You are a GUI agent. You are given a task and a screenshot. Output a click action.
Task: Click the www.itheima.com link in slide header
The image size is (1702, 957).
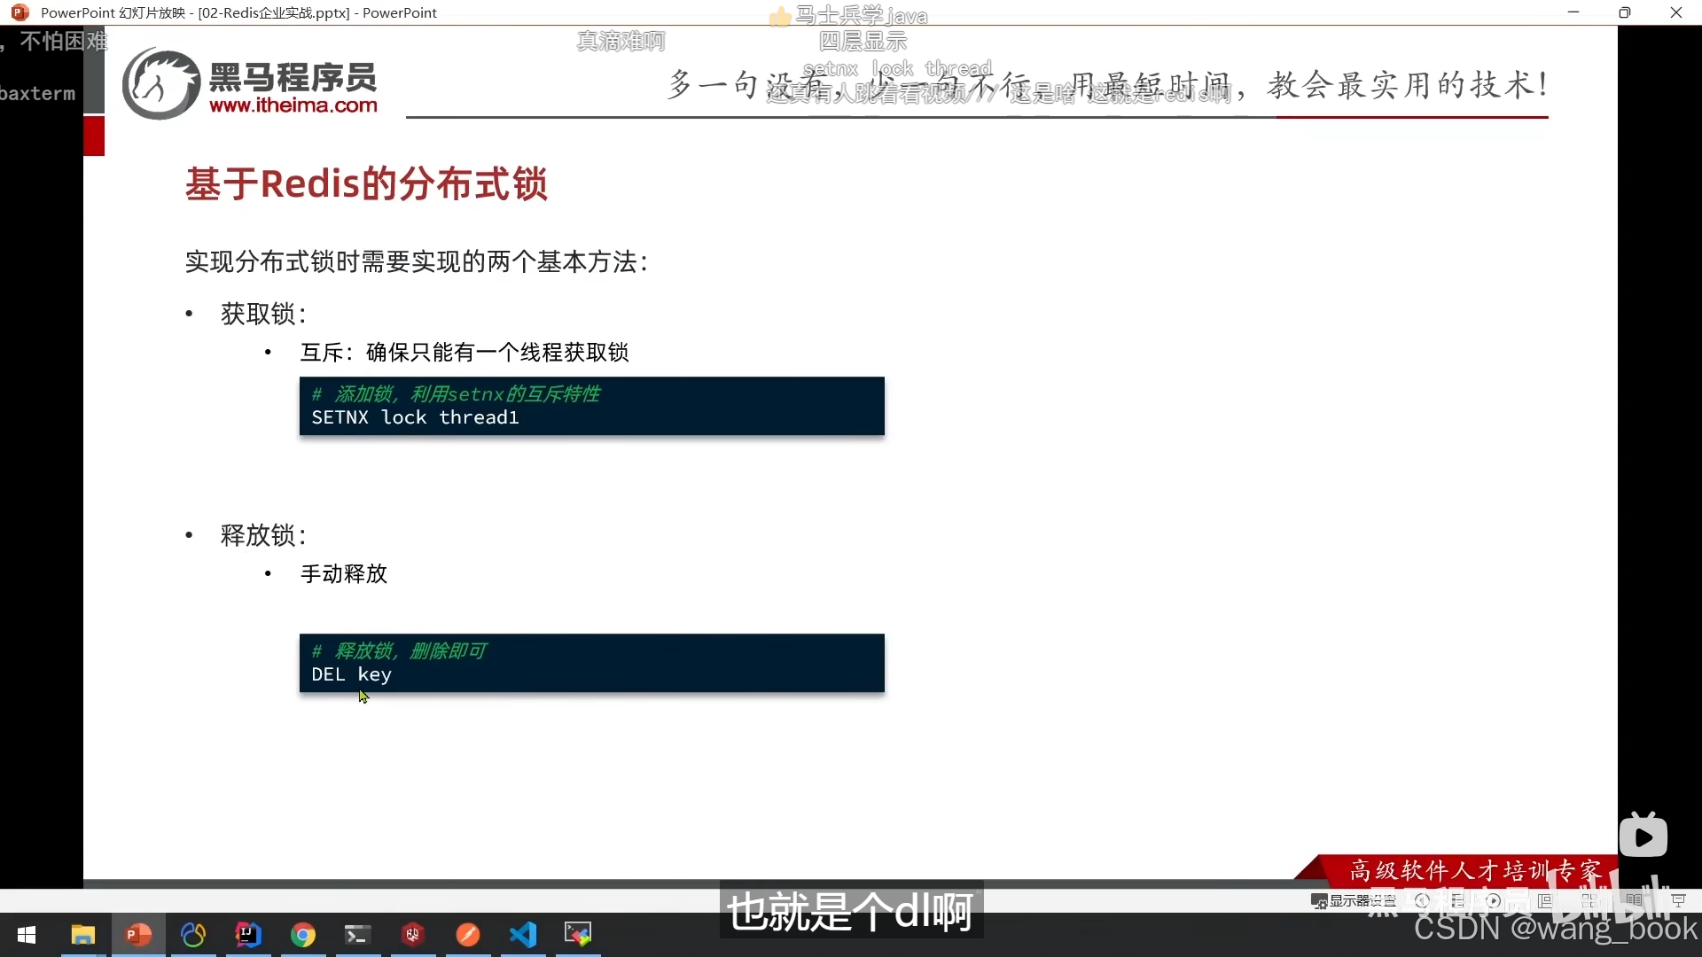pos(293,105)
